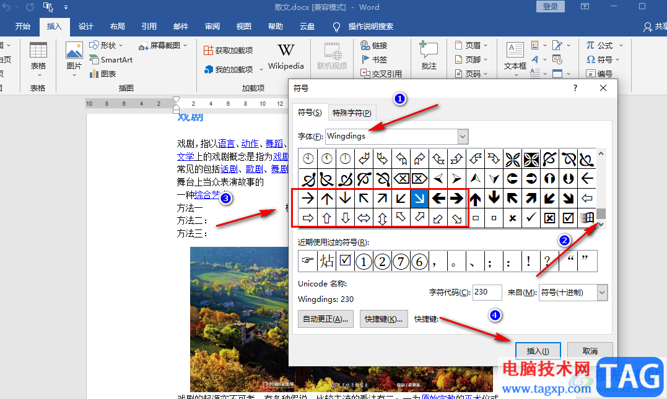Screen dimensions: 667x399
Task: Open the 页脚 footer dropdown
Action: (471, 59)
